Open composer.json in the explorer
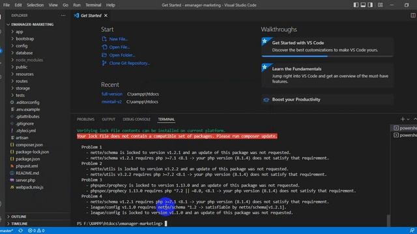This screenshot has width=417, height=234. [29, 145]
